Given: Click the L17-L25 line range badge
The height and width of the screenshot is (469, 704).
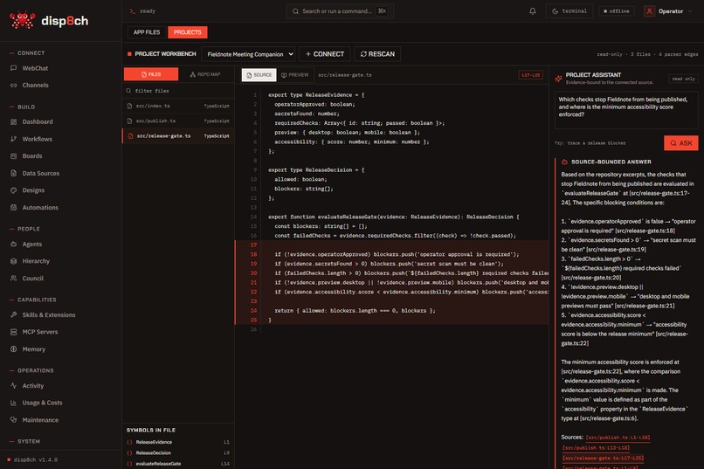Looking at the screenshot, I should coord(531,75).
